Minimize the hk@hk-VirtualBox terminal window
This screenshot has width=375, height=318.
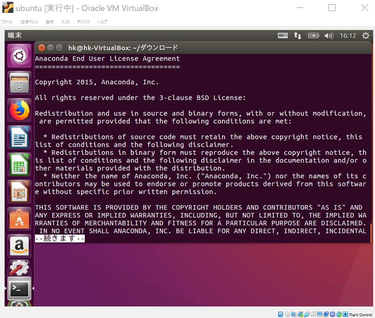[50, 48]
